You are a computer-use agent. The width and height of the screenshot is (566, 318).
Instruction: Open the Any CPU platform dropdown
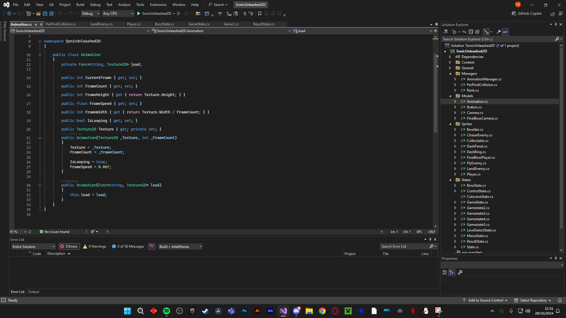tap(118, 14)
